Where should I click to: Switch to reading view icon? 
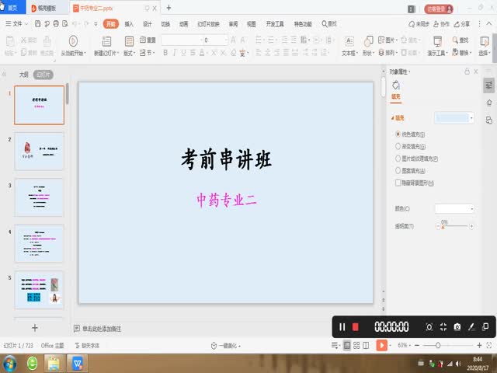coord(366,345)
